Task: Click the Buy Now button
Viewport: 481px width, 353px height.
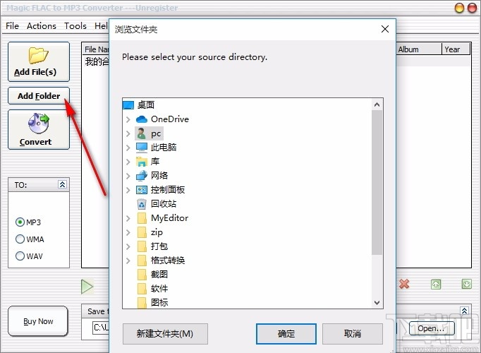Action: pyautogui.click(x=38, y=321)
